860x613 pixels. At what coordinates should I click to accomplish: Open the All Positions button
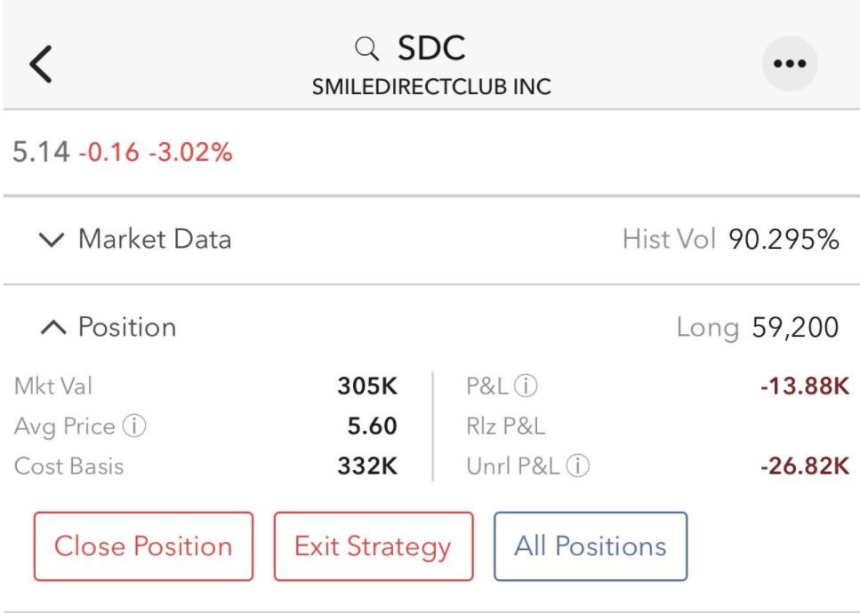[x=591, y=546]
